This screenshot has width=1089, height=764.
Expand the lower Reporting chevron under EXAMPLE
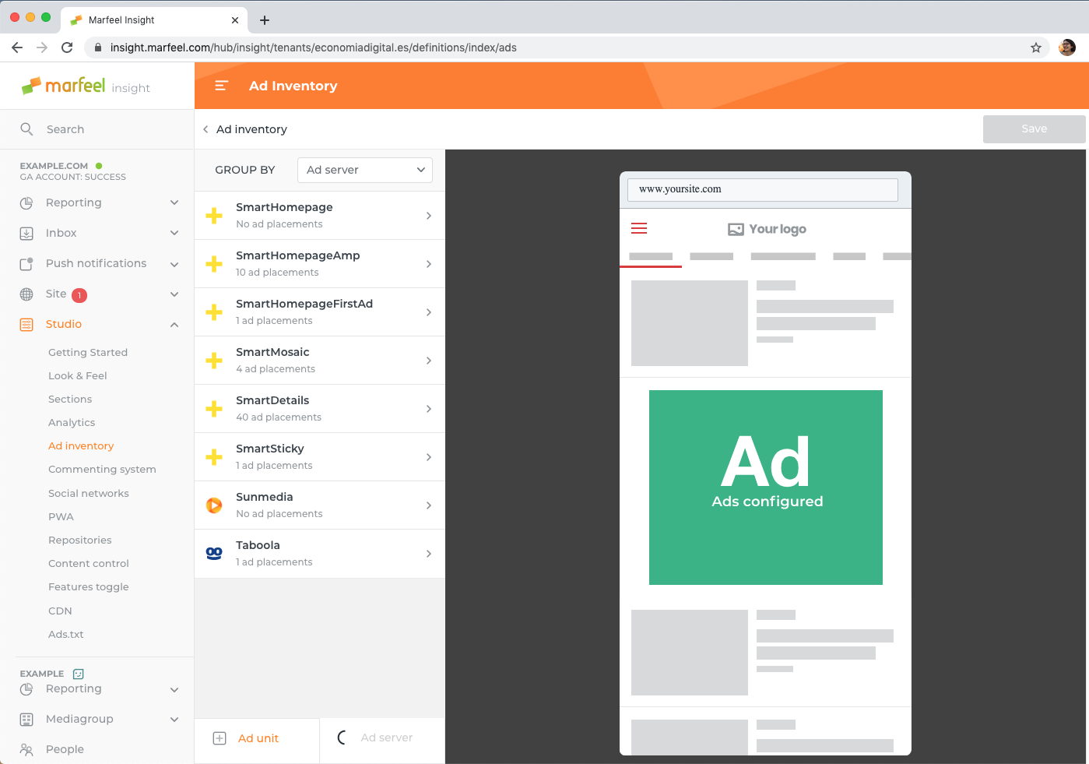pyautogui.click(x=174, y=689)
